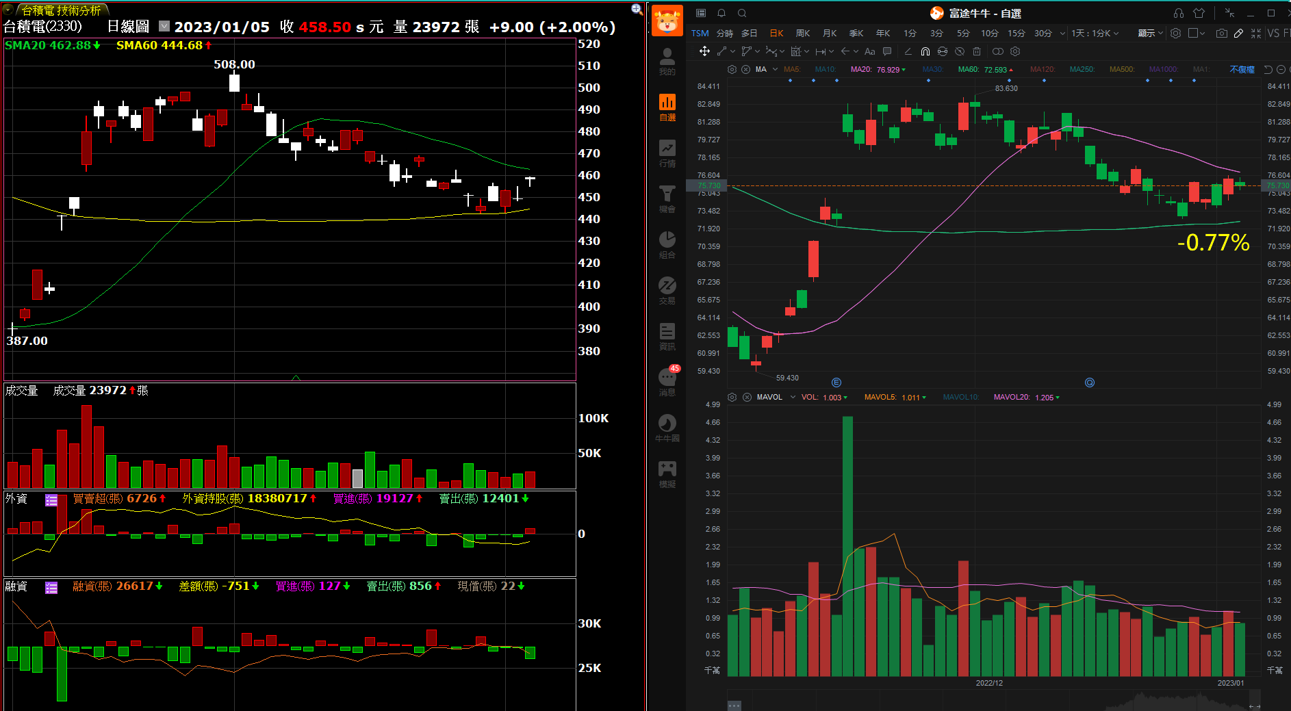Toggle the MA5 line indicator
1291x711 pixels.
click(x=792, y=70)
